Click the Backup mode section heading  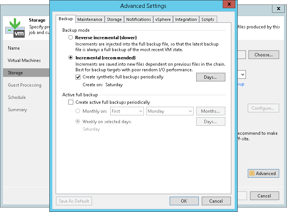[76, 30]
